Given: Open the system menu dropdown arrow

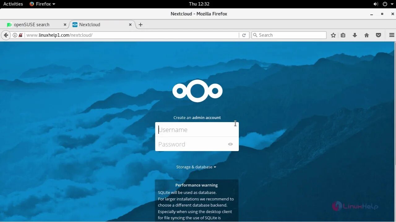Looking at the screenshot, I should click(391, 4).
